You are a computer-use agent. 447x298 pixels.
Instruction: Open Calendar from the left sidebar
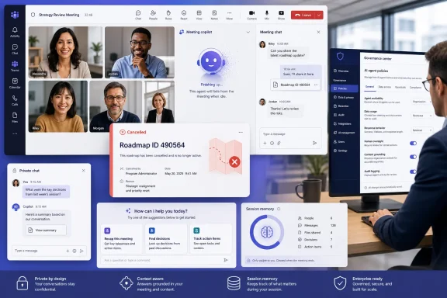pyautogui.click(x=15, y=83)
